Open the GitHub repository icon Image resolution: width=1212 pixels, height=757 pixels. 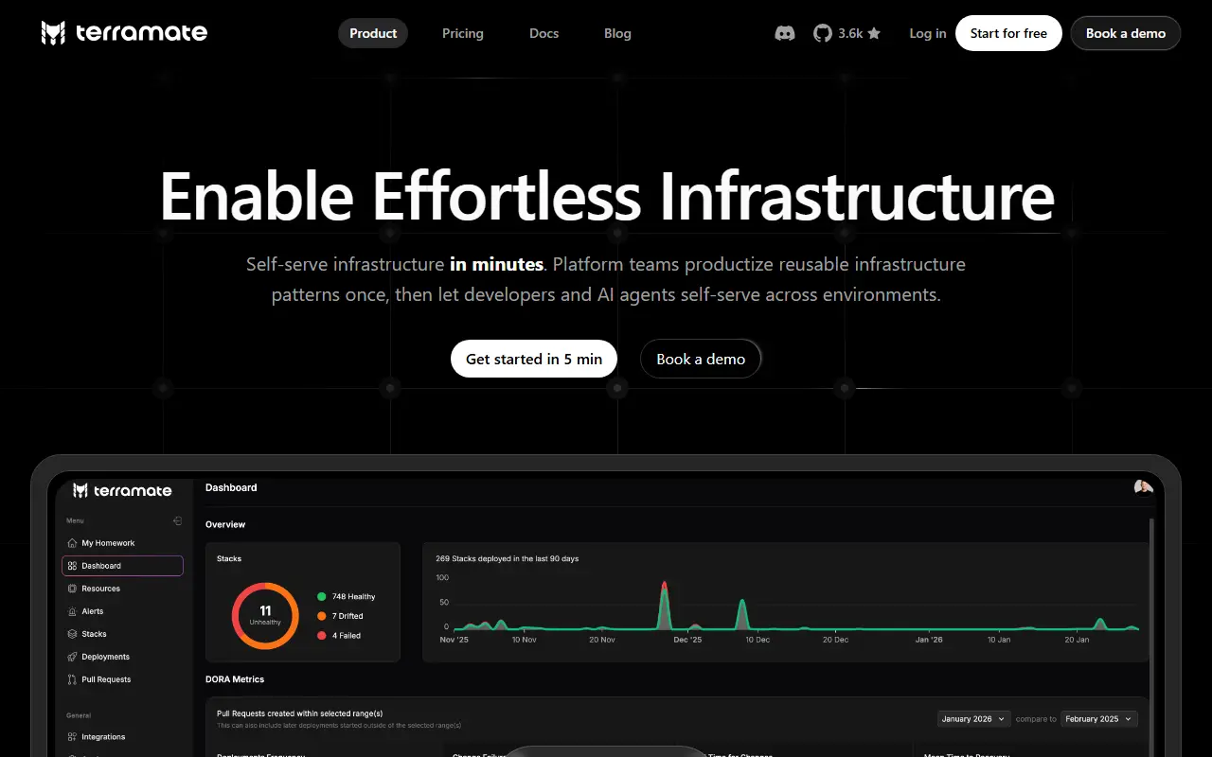coord(823,33)
